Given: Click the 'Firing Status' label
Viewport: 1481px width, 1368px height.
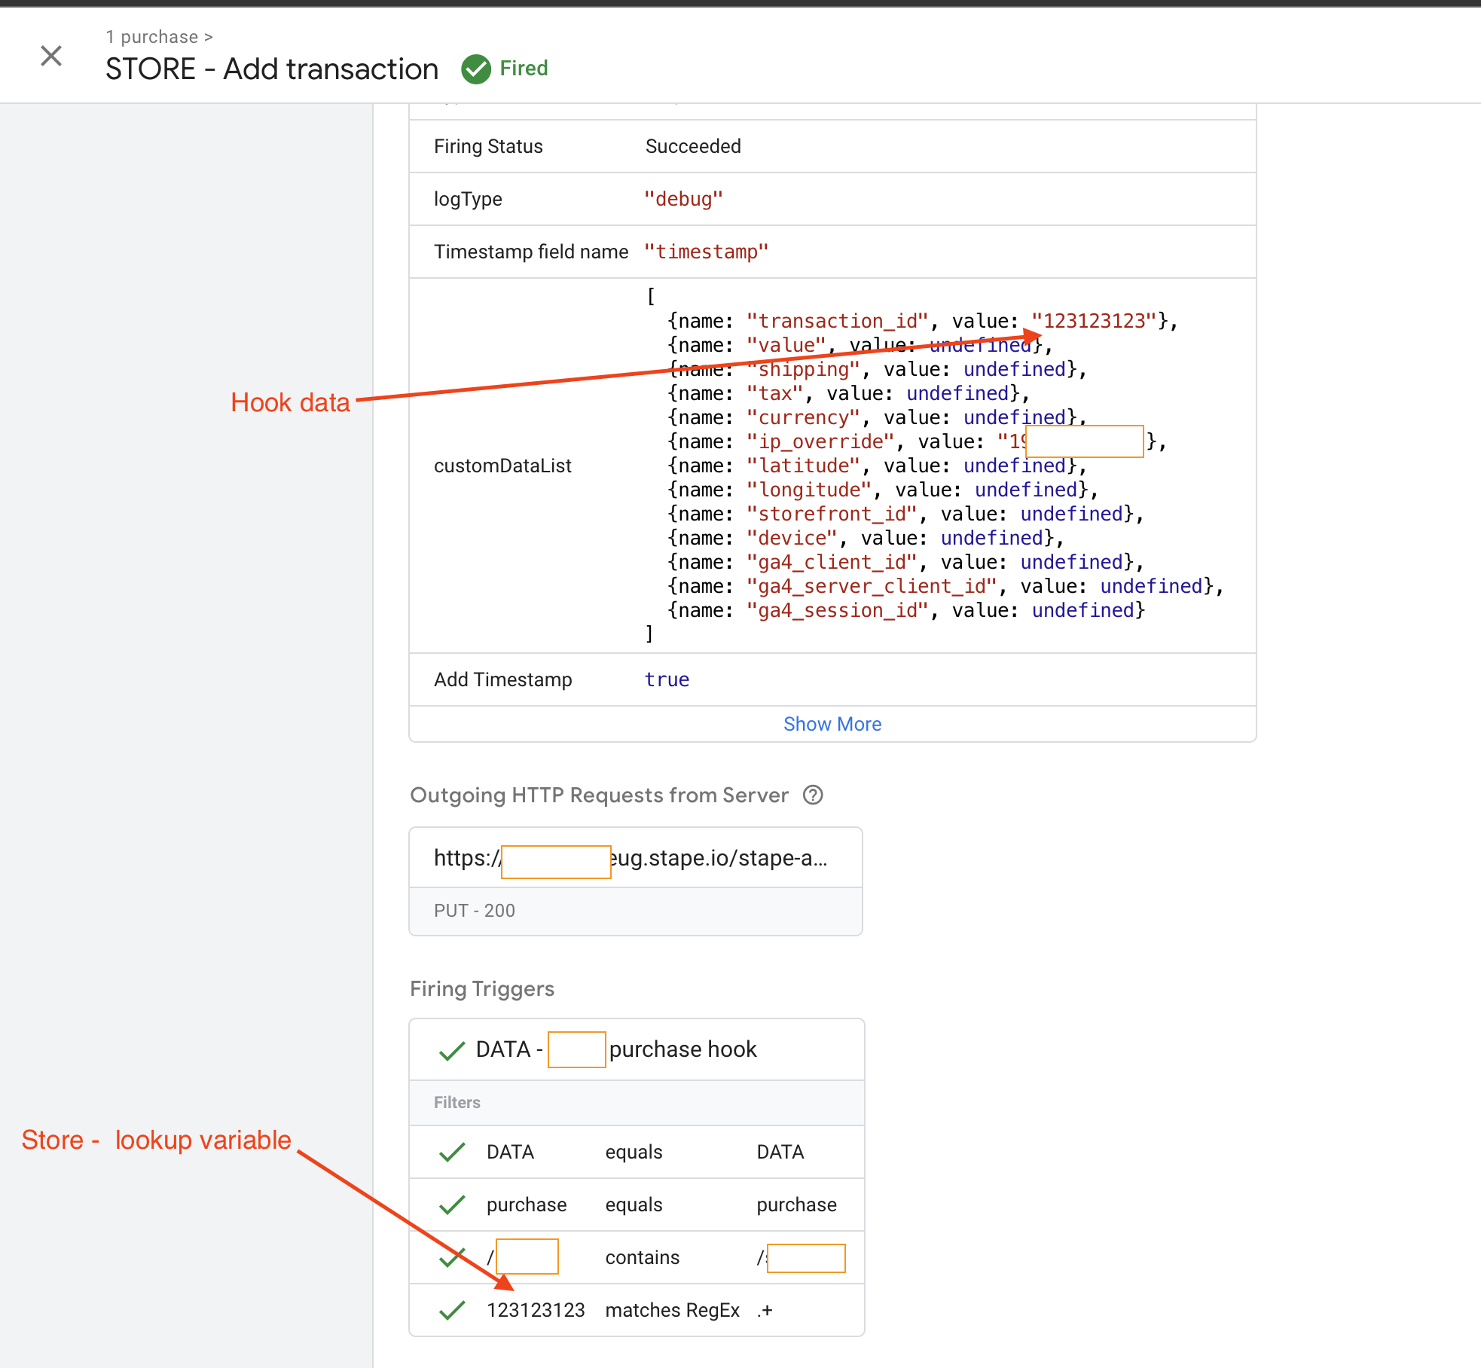Looking at the screenshot, I should pos(488,146).
